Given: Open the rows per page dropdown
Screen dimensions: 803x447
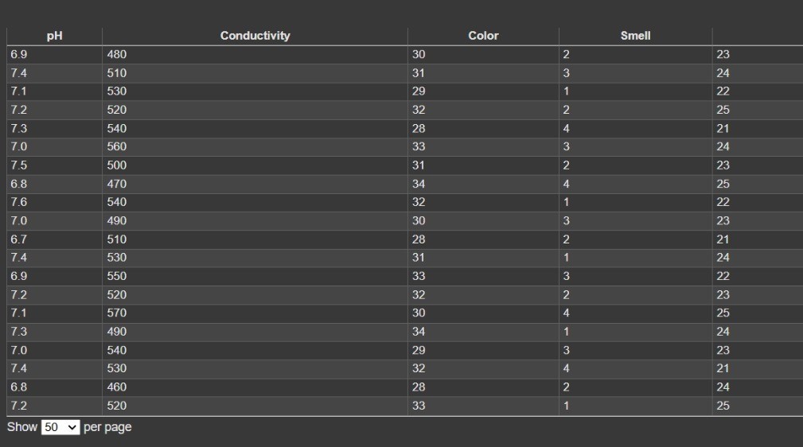Looking at the screenshot, I should pos(60,427).
